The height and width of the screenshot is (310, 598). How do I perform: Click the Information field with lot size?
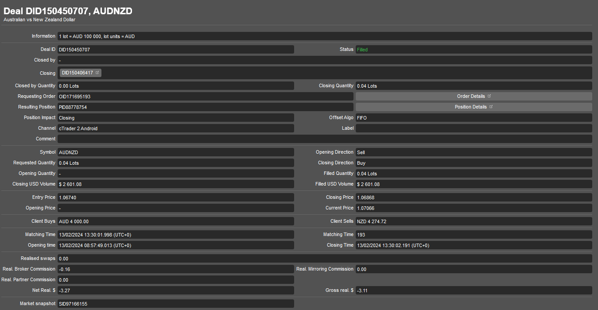click(324, 36)
